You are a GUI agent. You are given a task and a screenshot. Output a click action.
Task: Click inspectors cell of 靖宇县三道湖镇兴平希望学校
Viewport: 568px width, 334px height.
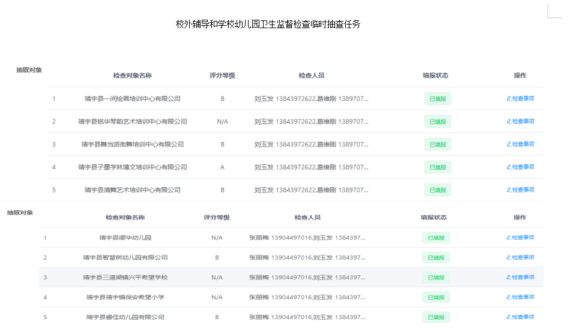(307, 278)
